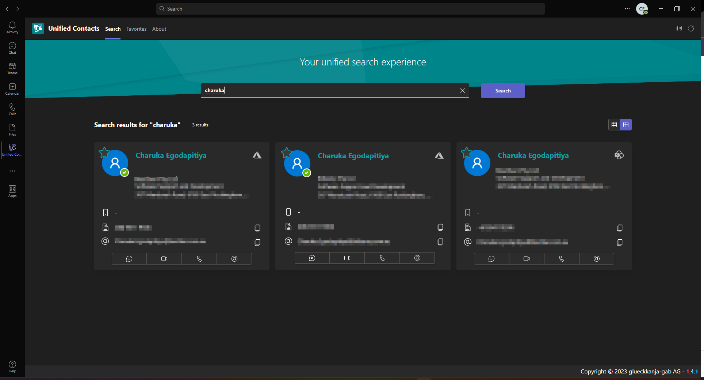704x380 pixels.
Task: Copy email address on second card
Action: point(440,242)
